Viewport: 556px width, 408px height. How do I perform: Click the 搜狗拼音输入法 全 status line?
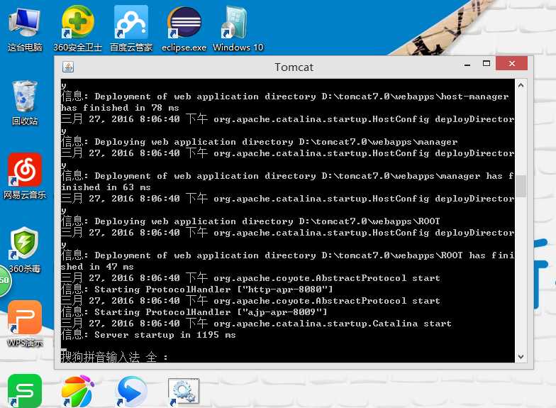coord(114,356)
